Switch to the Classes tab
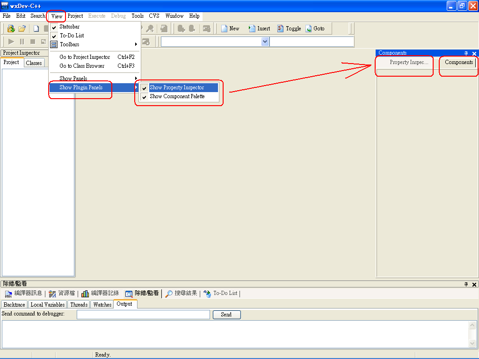The height and width of the screenshot is (359, 479). tap(34, 63)
